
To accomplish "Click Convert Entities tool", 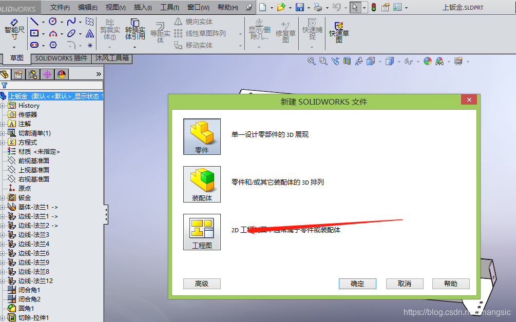I will tap(135, 30).
